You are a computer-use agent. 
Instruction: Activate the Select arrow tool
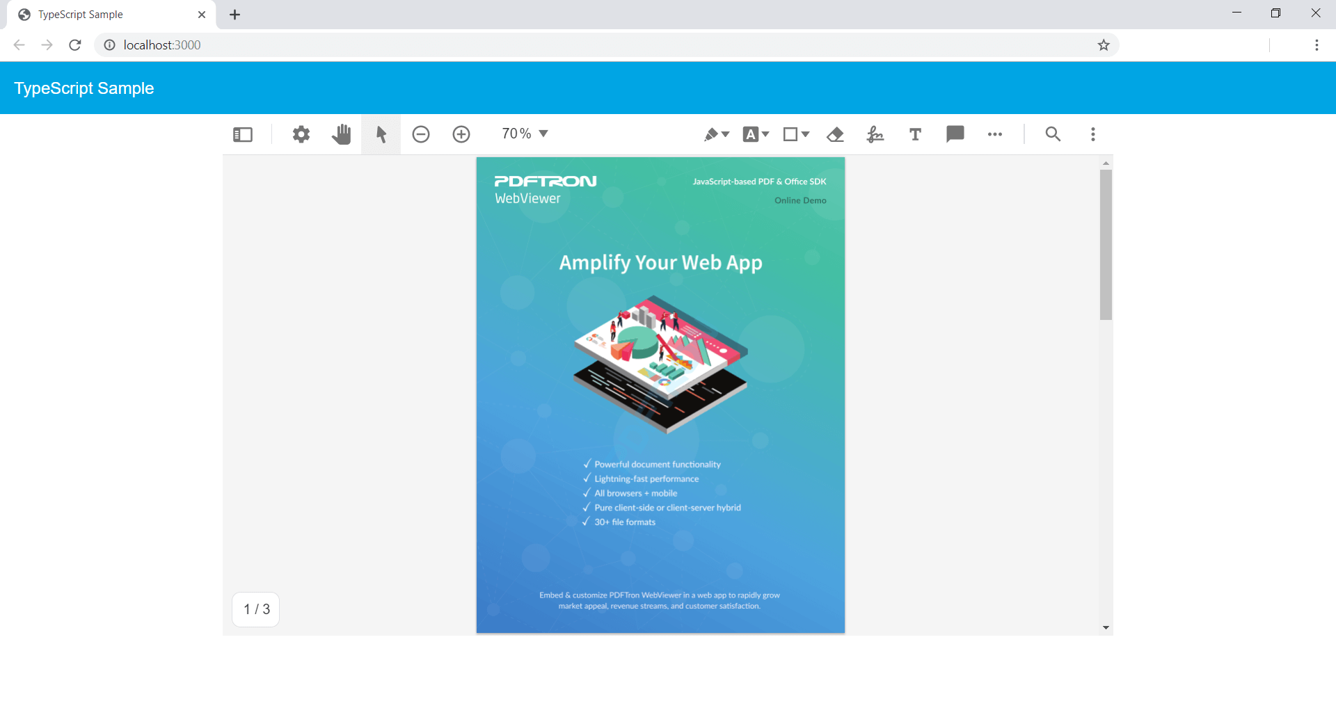click(x=381, y=134)
